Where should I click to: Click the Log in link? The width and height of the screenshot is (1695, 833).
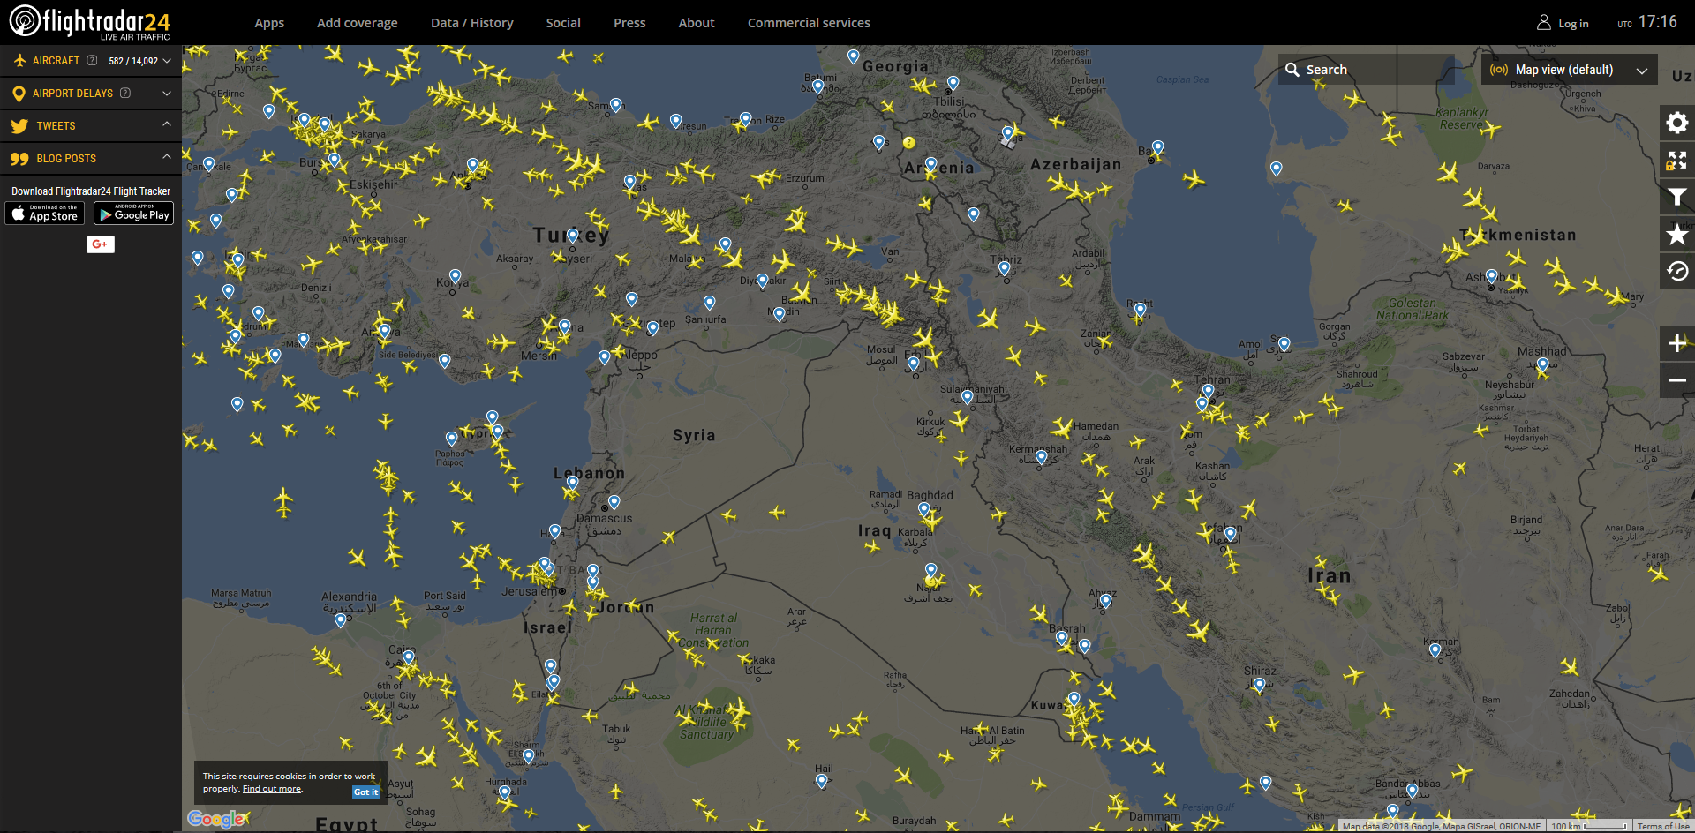coord(1563,23)
